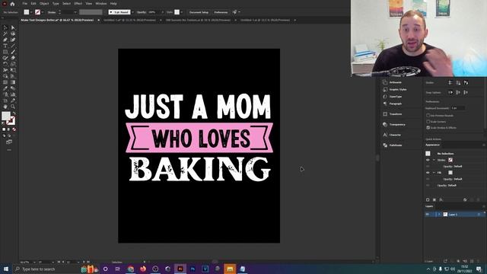This screenshot has width=487, height=274.
Task: Expand Layer 1 in the Layers panel
Action: click(439, 215)
